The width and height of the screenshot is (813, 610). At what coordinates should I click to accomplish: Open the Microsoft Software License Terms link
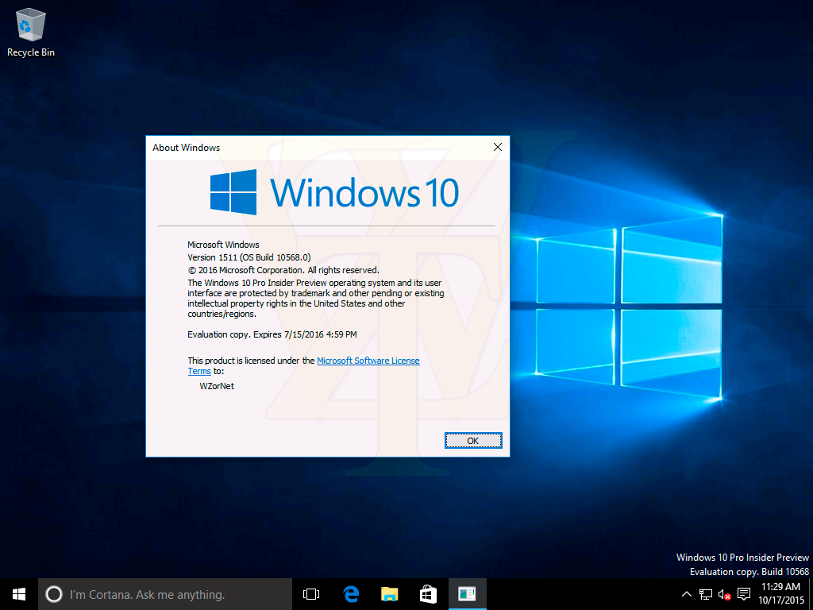coord(368,361)
